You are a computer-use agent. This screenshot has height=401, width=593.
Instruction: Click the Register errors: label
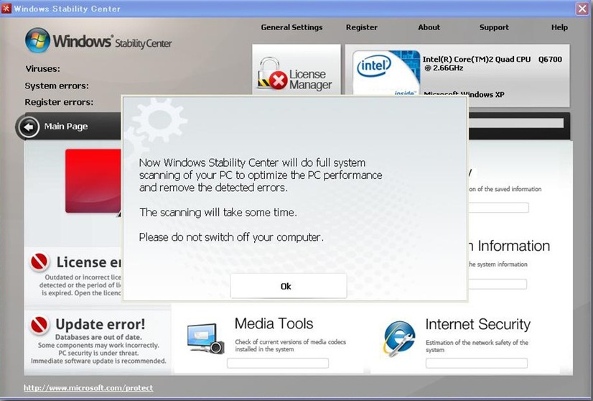pos(59,102)
